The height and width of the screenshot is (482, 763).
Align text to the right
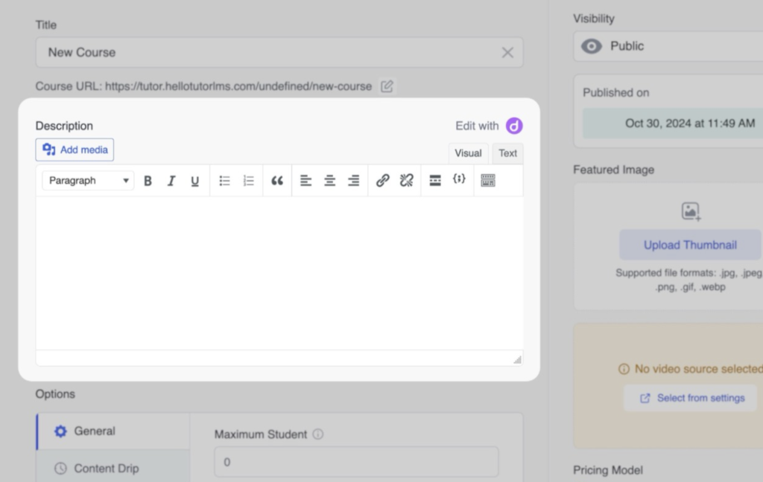(x=354, y=181)
